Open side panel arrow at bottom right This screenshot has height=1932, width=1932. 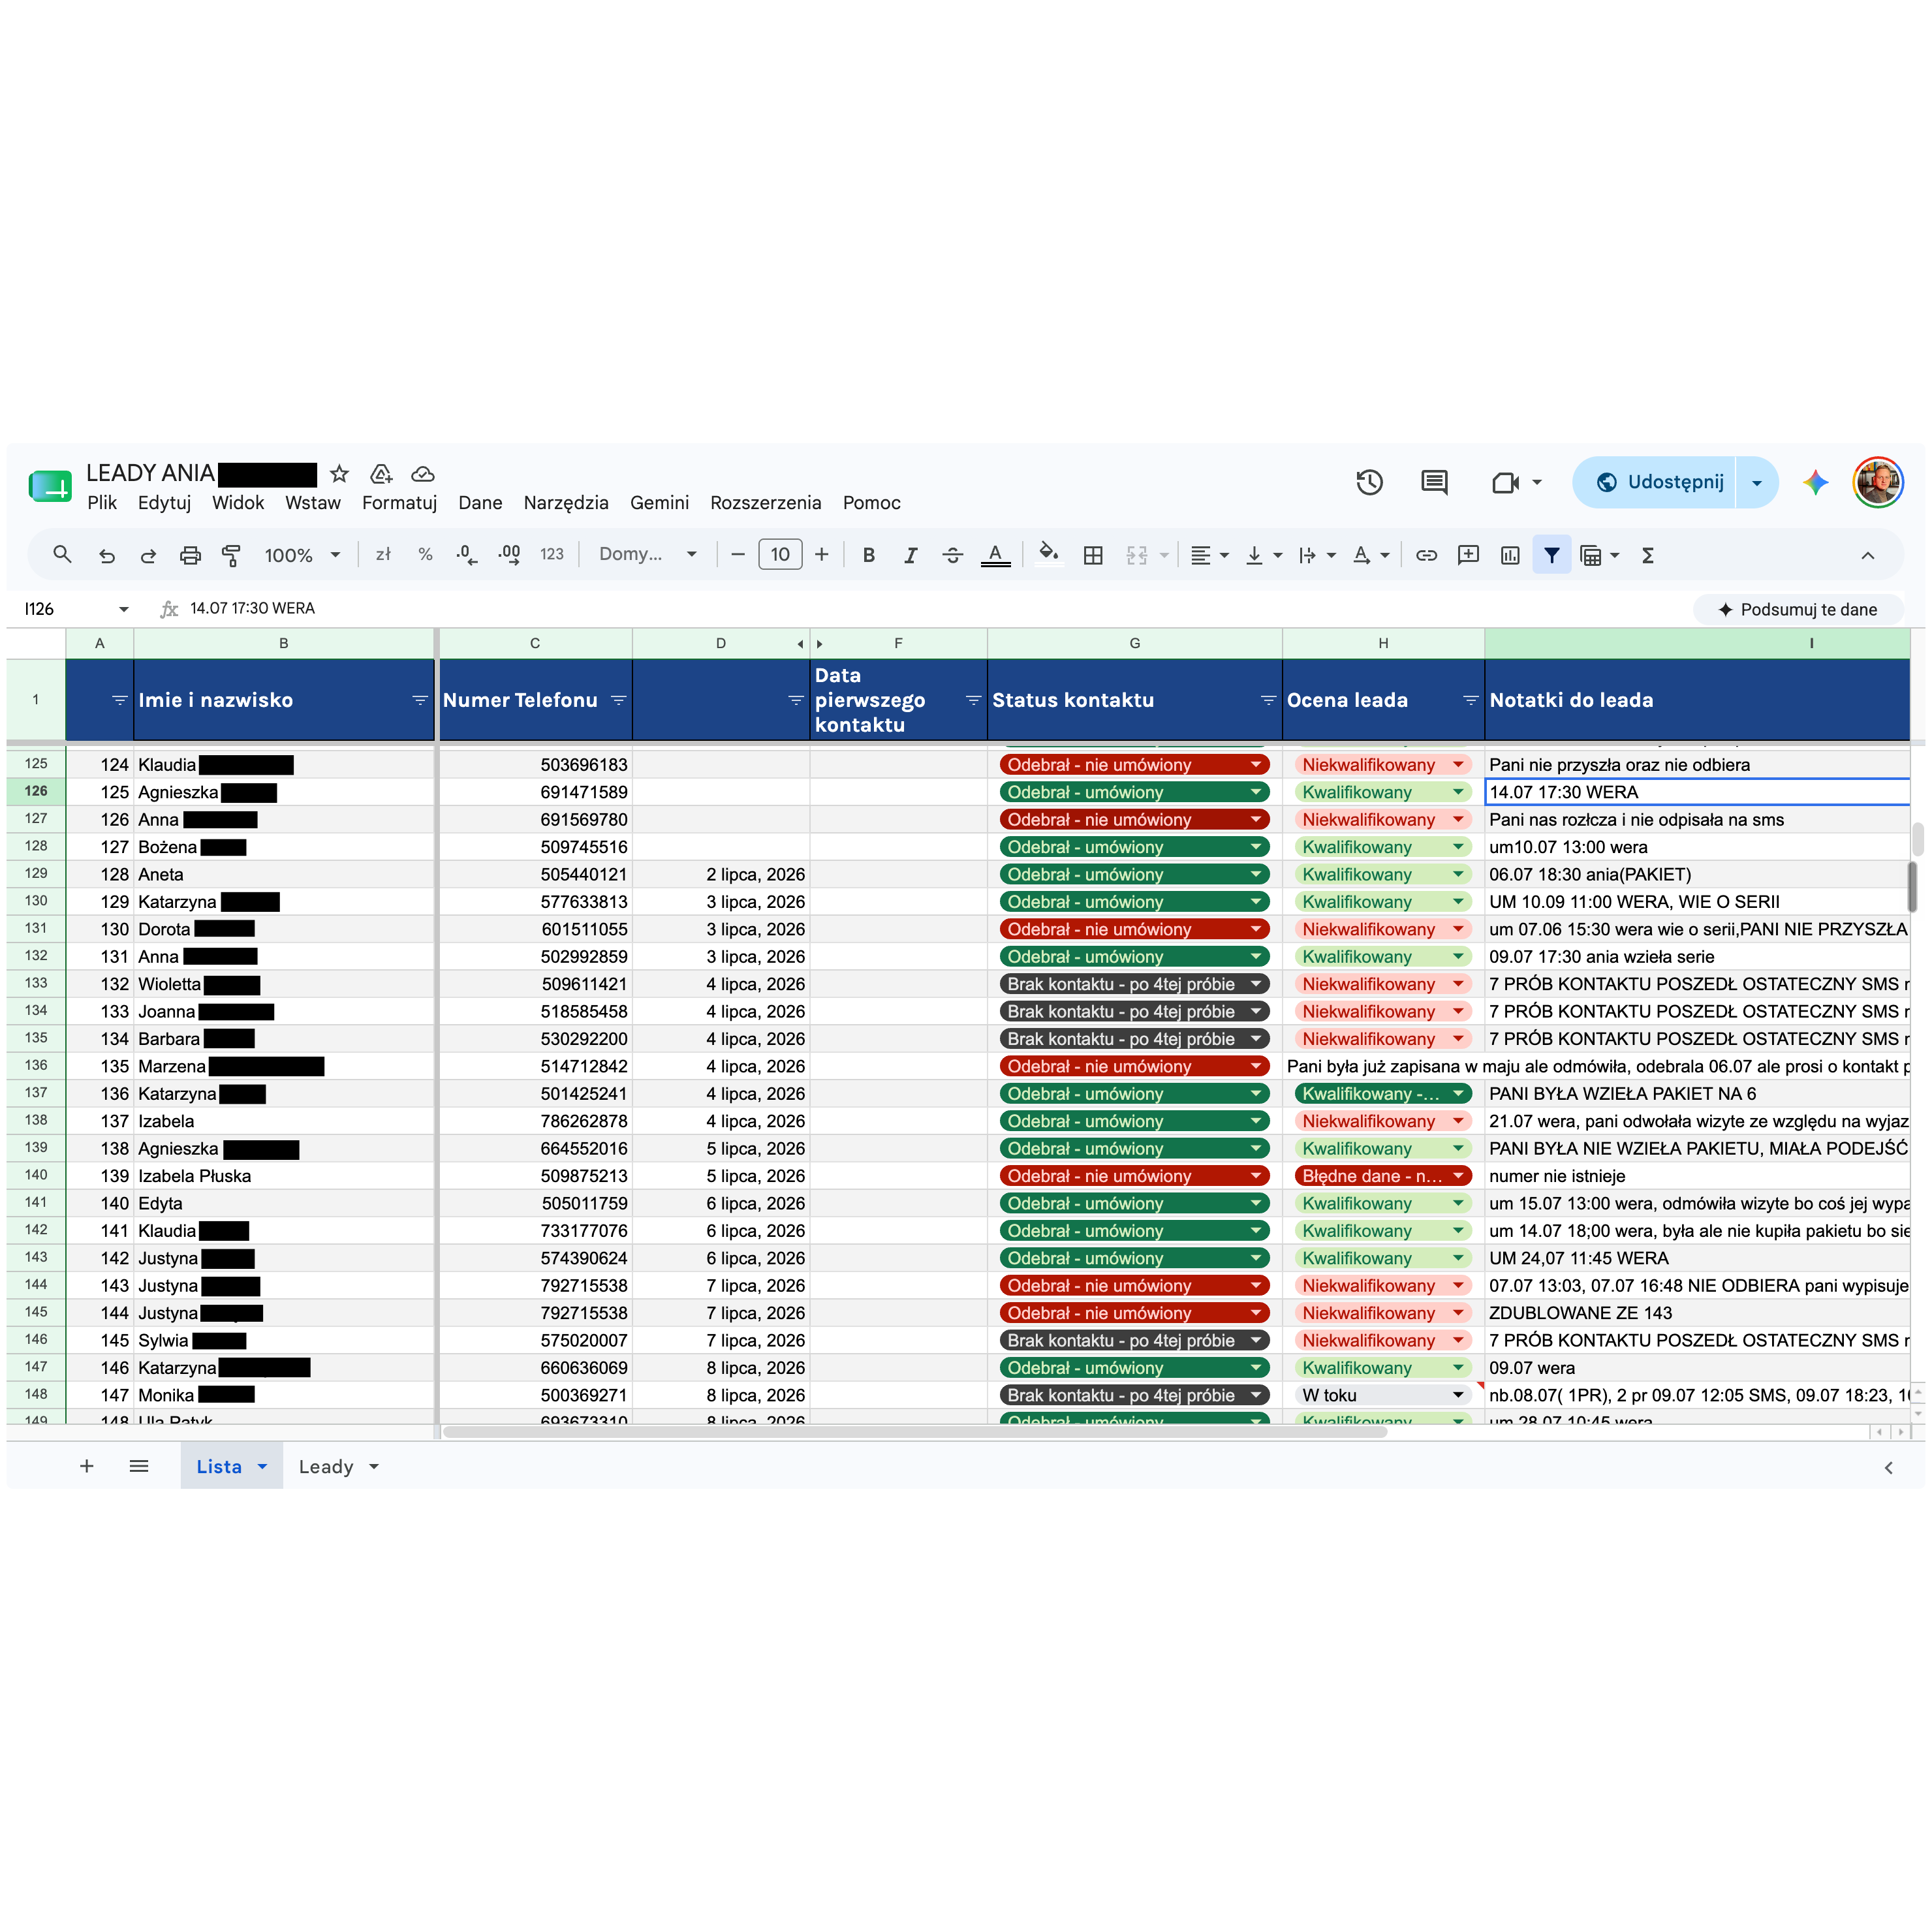pyautogui.click(x=1888, y=1468)
